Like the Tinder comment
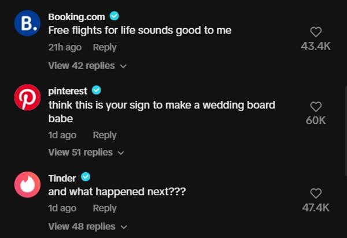Image resolution: width=347 pixels, height=238 pixels. [316, 193]
